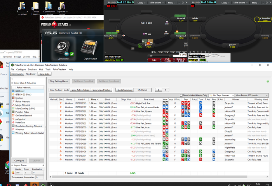Toggle Auto post blind checkbox on right table
The image size is (272, 186).
[x=190, y=55]
